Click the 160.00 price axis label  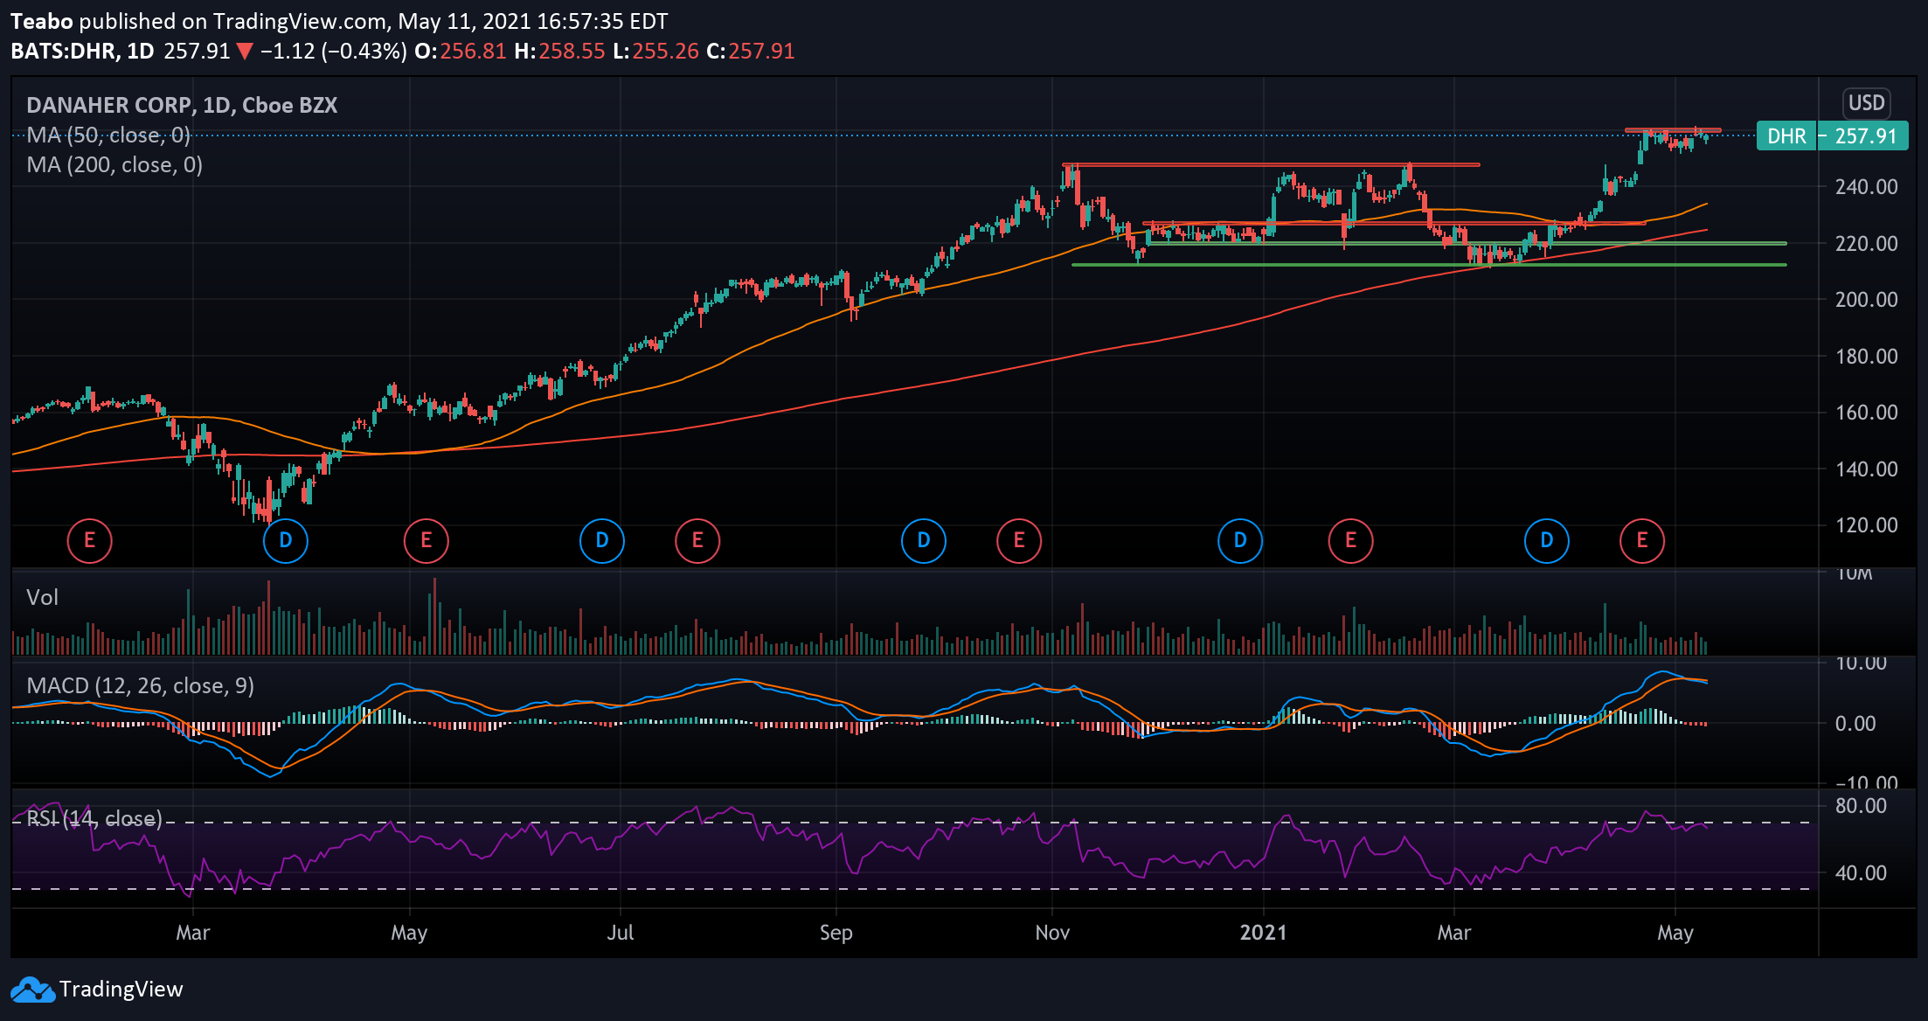1866,413
